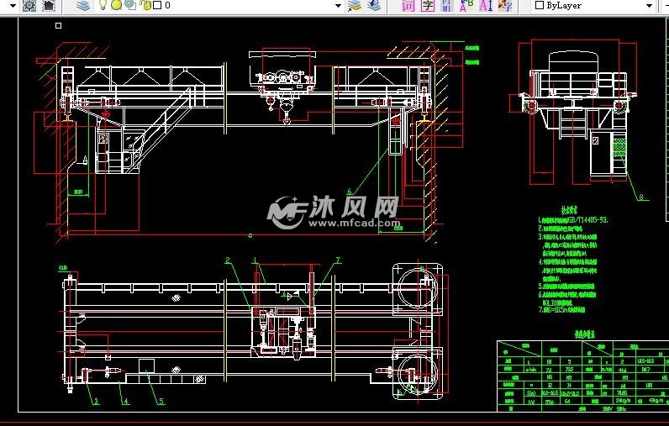Click the FT/MI text tool icon

[446, 6]
